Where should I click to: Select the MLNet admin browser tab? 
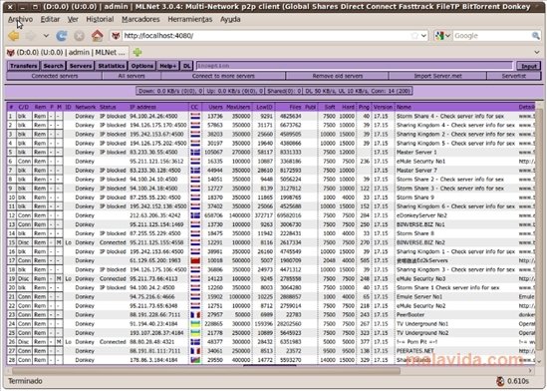[67, 52]
